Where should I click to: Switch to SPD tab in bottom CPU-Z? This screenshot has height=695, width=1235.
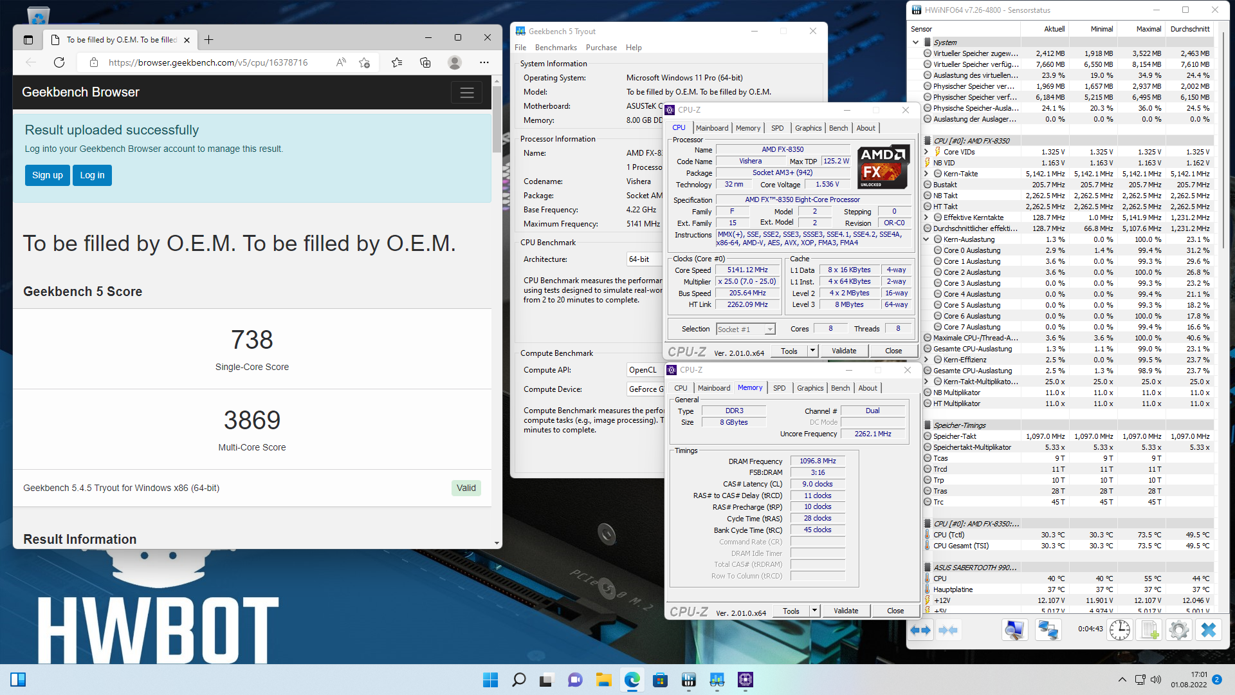pyautogui.click(x=779, y=388)
